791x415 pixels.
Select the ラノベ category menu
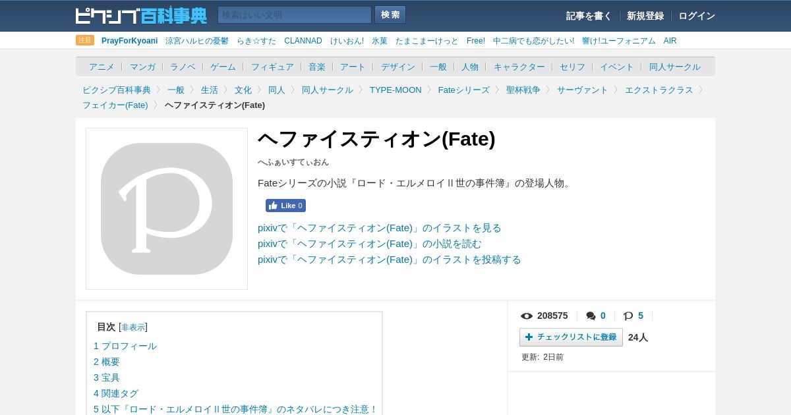click(x=183, y=67)
